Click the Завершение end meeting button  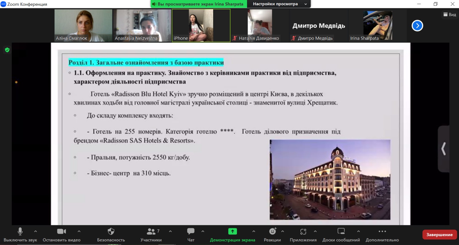(439, 235)
